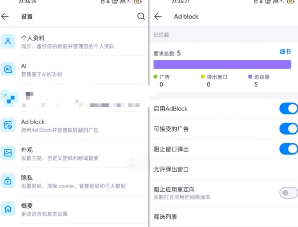Open search via magnifier icon
The width and height of the screenshot is (298, 227).
point(141,16)
